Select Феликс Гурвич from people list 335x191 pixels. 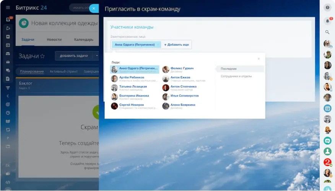(182, 68)
